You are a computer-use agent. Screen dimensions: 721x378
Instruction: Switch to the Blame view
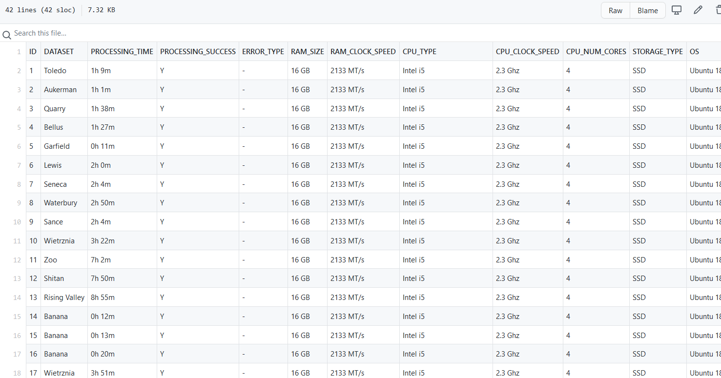click(x=647, y=10)
